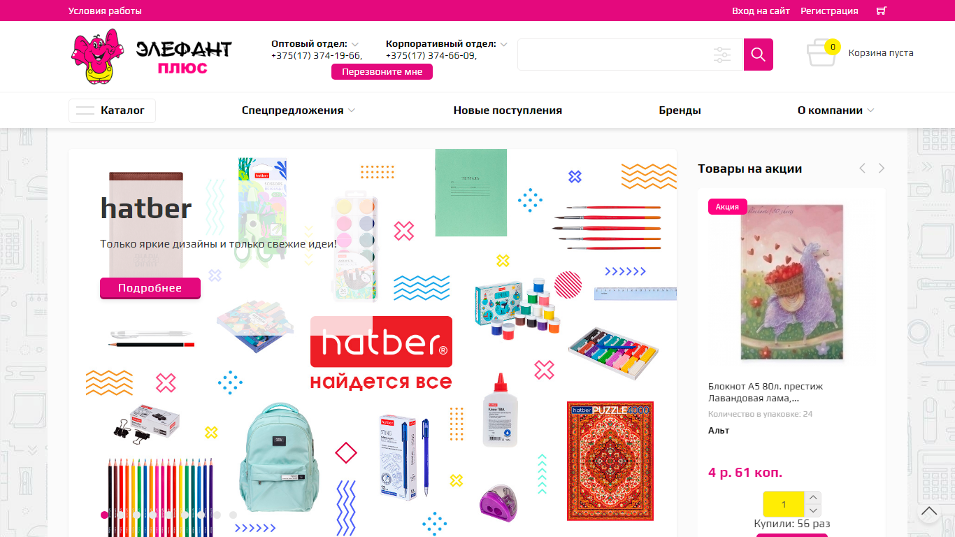Click the magnifier search button
This screenshot has width=955, height=537.
(x=759, y=55)
